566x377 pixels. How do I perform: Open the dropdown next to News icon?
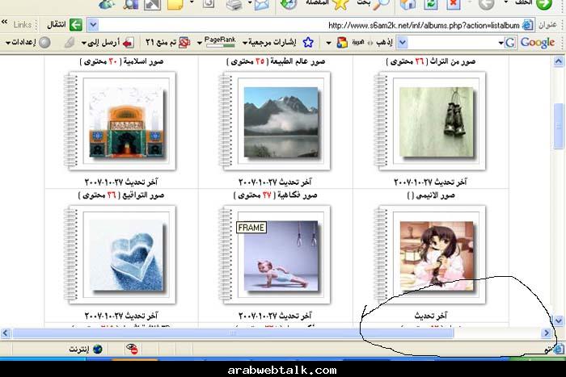[329, 43]
